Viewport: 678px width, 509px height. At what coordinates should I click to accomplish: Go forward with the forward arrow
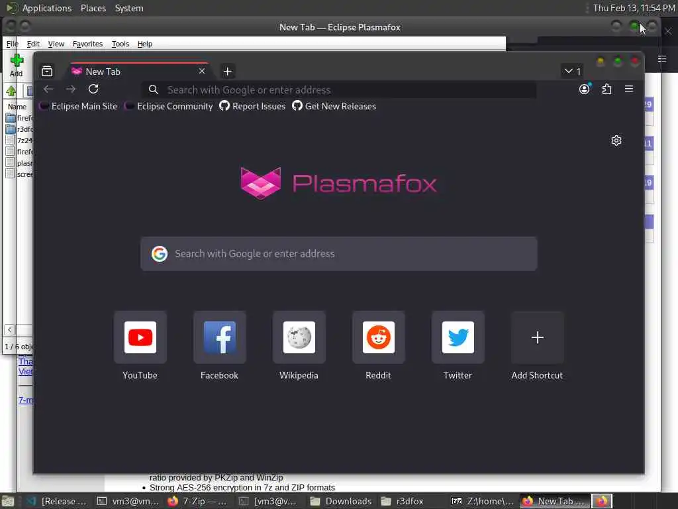tap(70, 89)
